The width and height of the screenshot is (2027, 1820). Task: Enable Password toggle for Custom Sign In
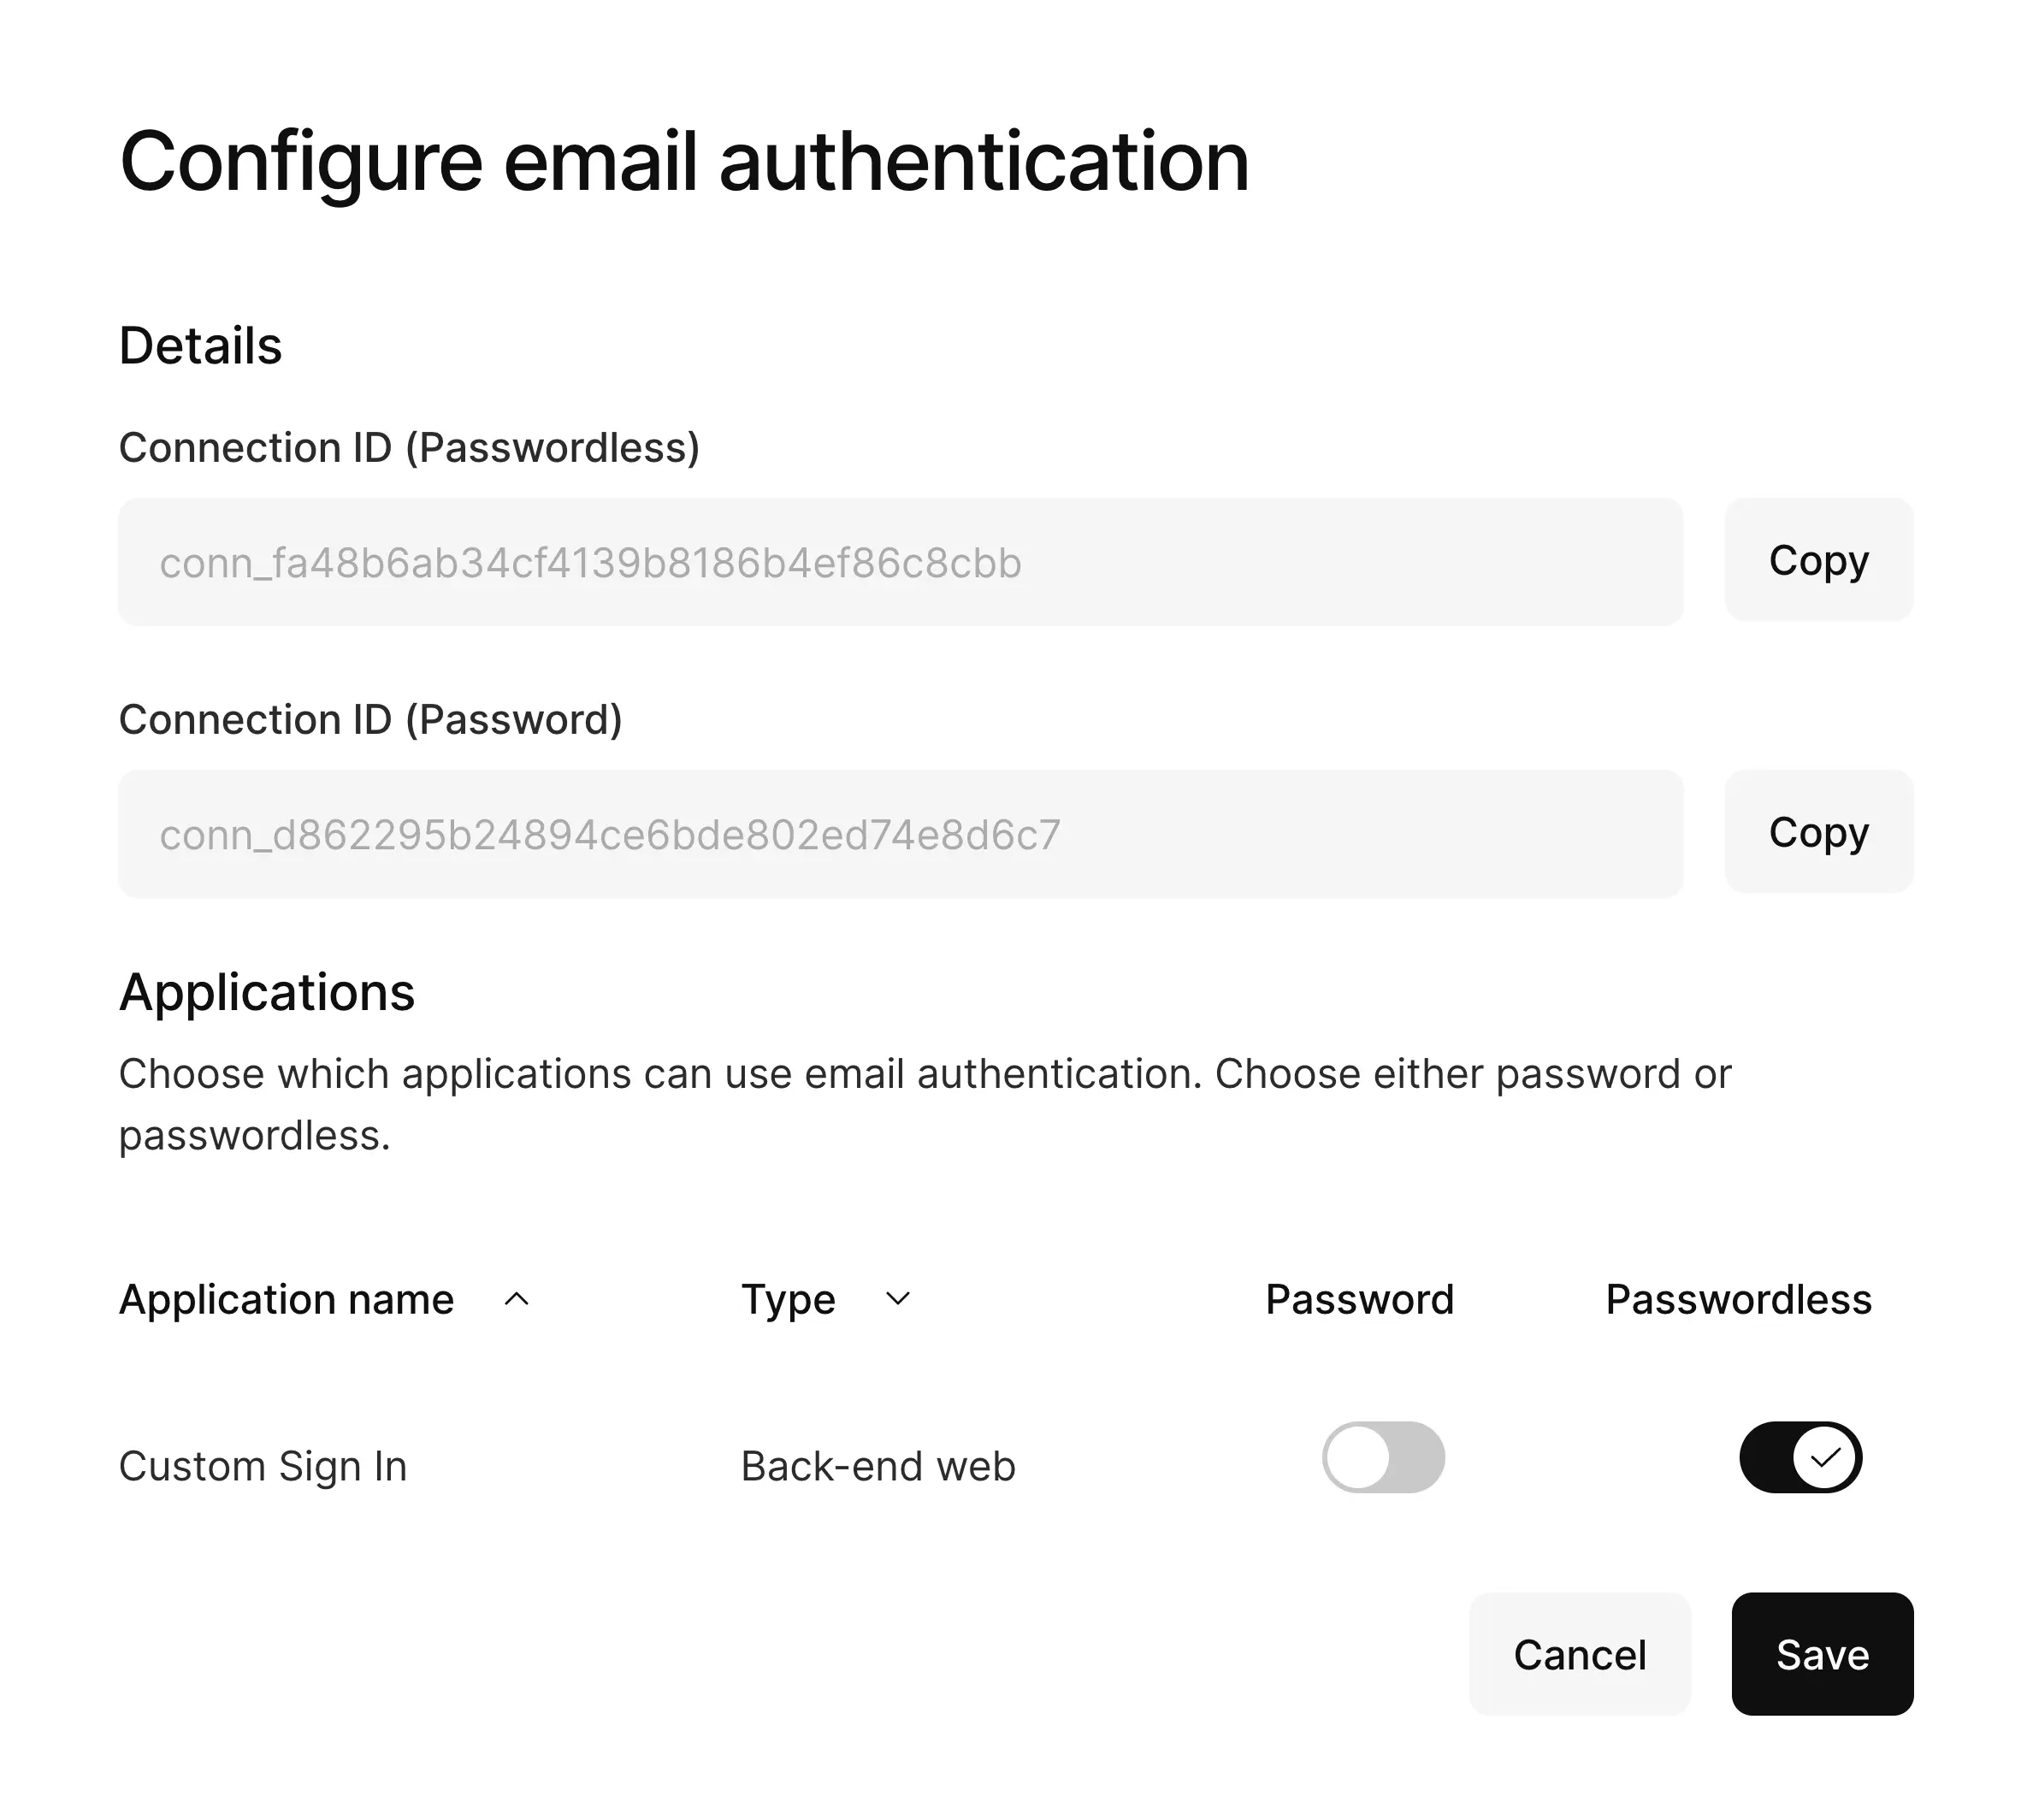click(x=1383, y=1457)
